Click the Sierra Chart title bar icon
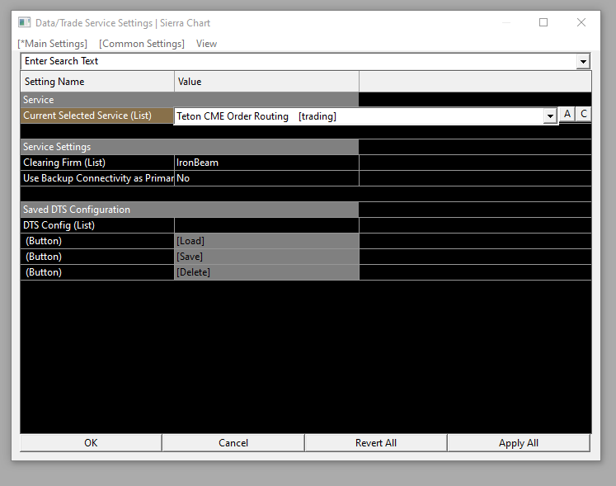 point(25,23)
